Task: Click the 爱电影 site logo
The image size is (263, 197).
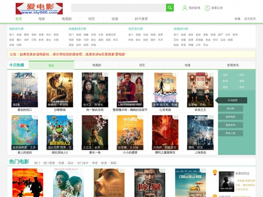Action: [x=39, y=8]
